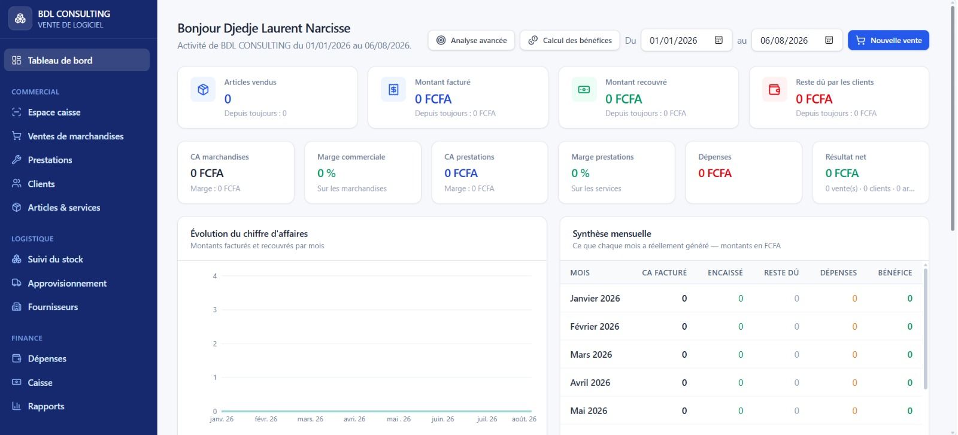Viewport: 958px width, 435px height.
Task: Select the Avril 2026 row label
Action: point(590,382)
